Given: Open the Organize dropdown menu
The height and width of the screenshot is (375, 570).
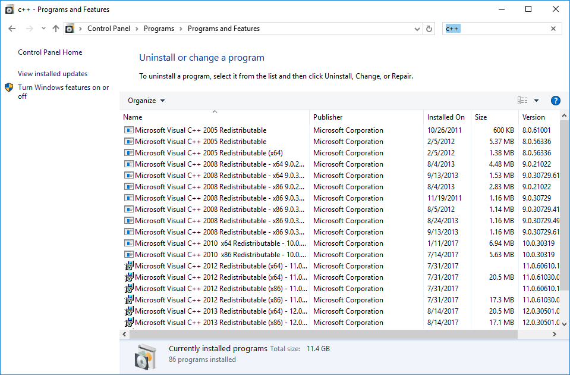Looking at the screenshot, I should 146,101.
